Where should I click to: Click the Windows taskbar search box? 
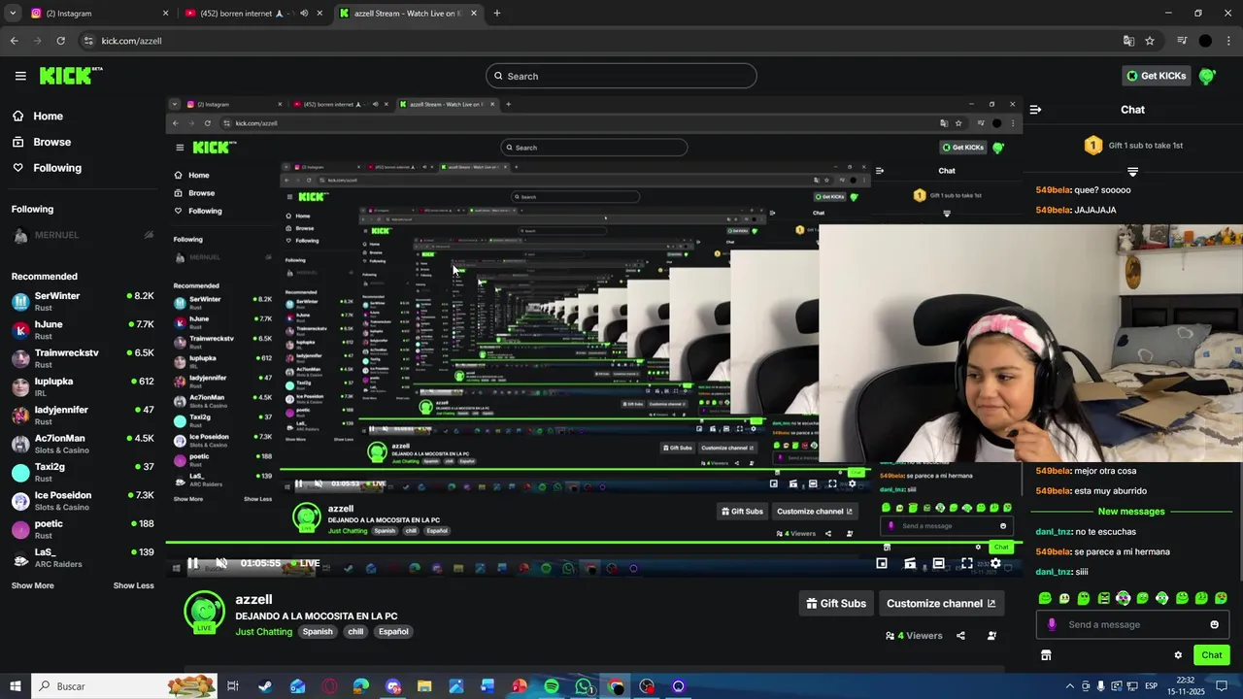(x=126, y=686)
